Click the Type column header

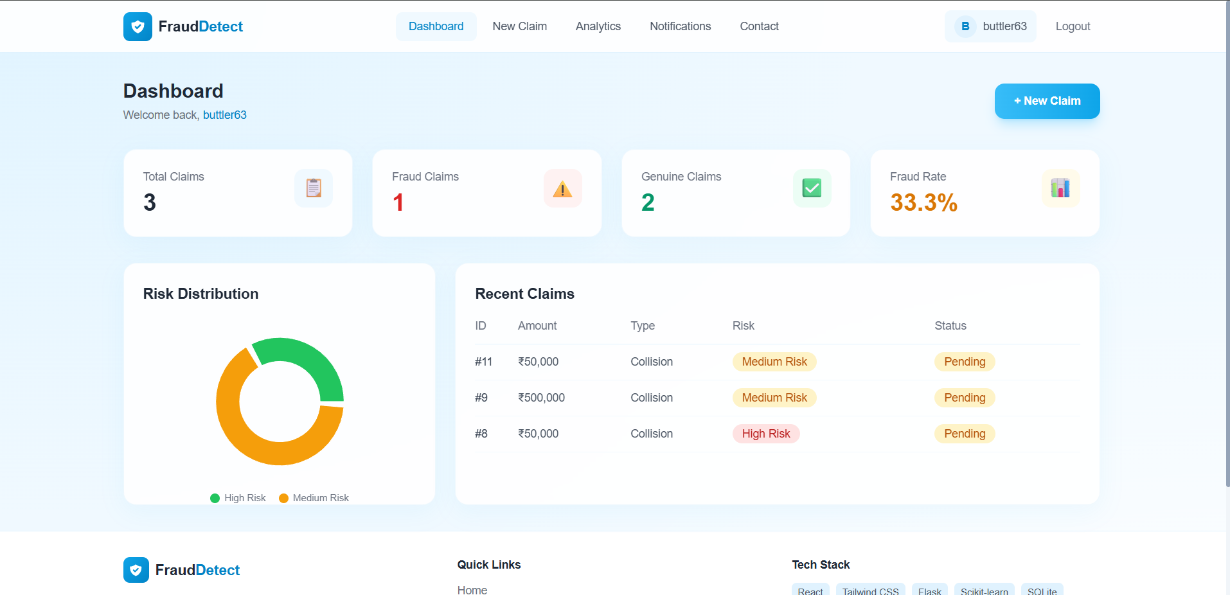[643, 326]
